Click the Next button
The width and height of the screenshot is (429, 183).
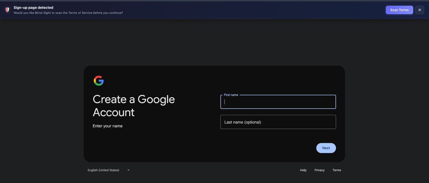(x=326, y=148)
